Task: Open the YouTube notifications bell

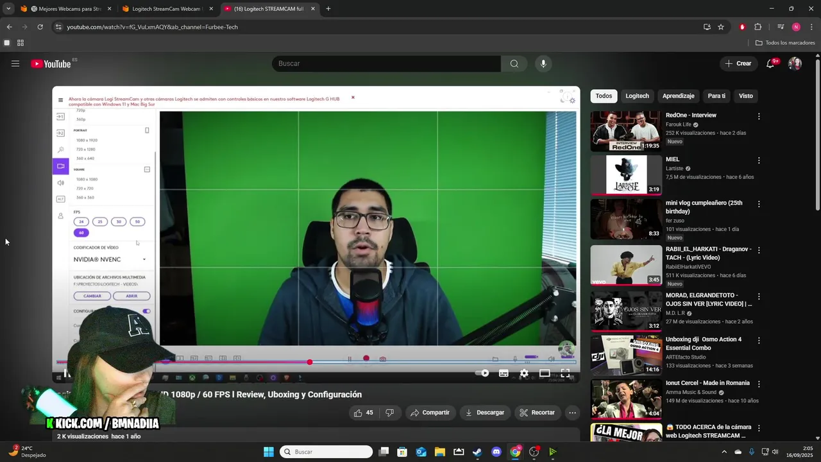Action: (x=770, y=64)
